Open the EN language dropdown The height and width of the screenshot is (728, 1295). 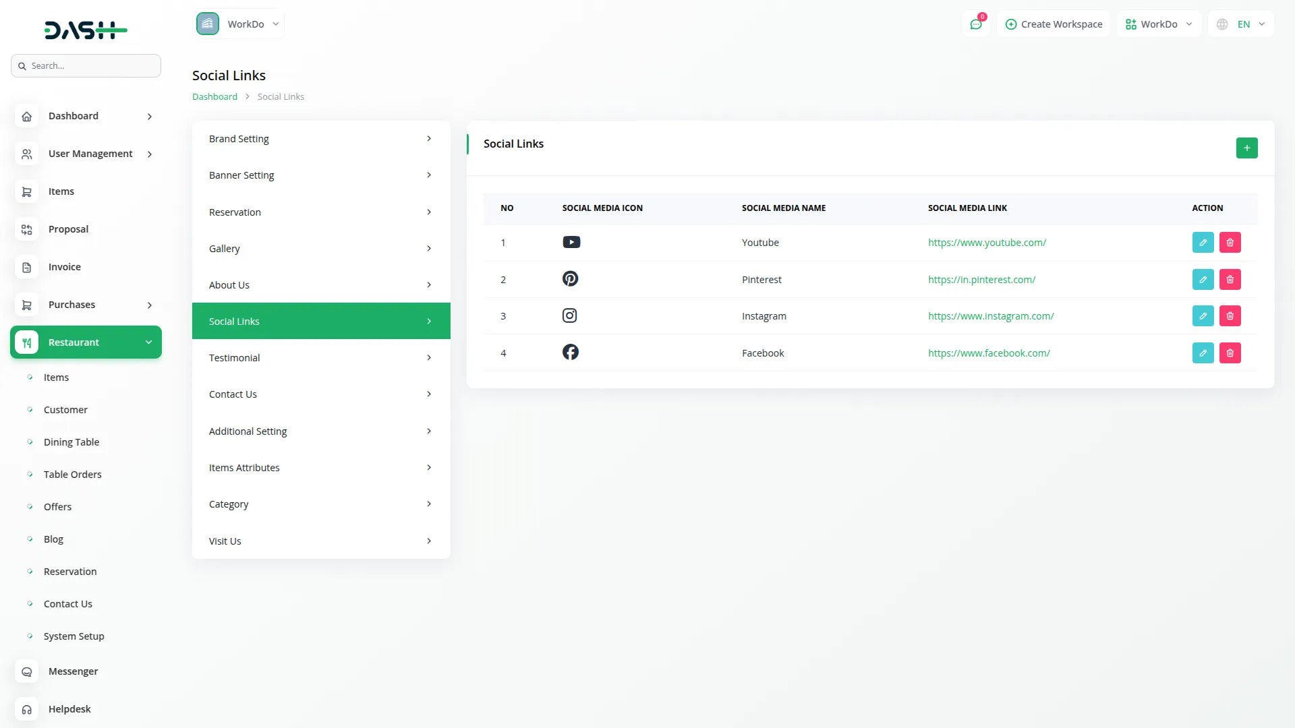point(1240,24)
